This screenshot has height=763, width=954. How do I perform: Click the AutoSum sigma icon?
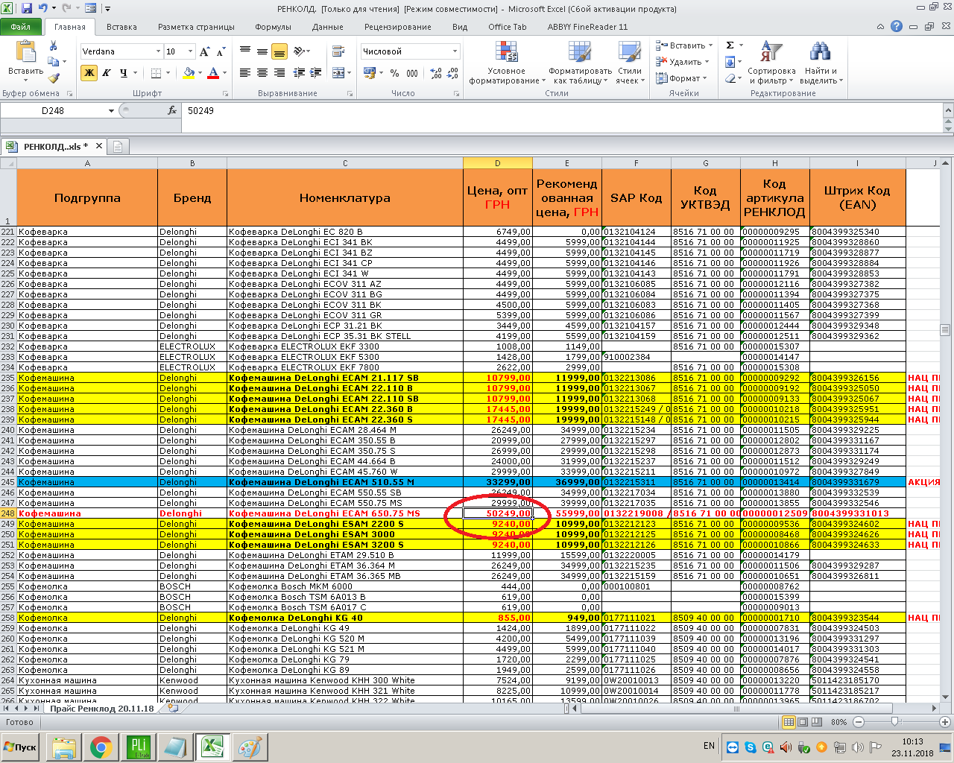pyautogui.click(x=730, y=45)
